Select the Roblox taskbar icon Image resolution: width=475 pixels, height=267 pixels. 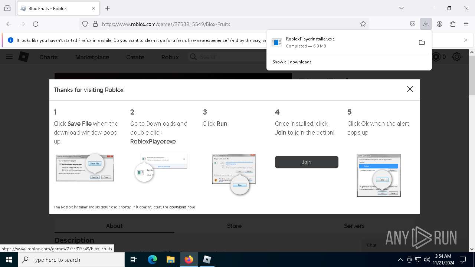pos(207,260)
